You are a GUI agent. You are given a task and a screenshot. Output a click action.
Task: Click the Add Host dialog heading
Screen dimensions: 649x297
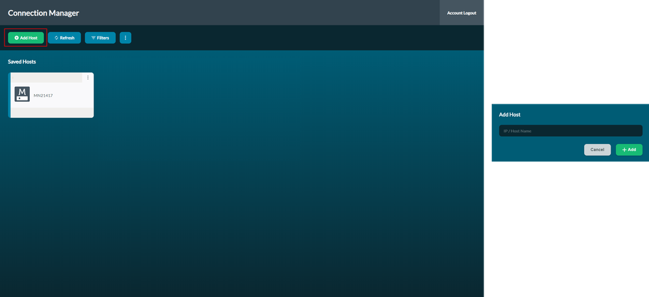(509, 115)
